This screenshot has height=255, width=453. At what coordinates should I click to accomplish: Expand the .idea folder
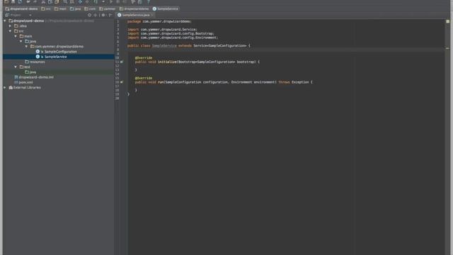pyautogui.click(x=11, y=25)
